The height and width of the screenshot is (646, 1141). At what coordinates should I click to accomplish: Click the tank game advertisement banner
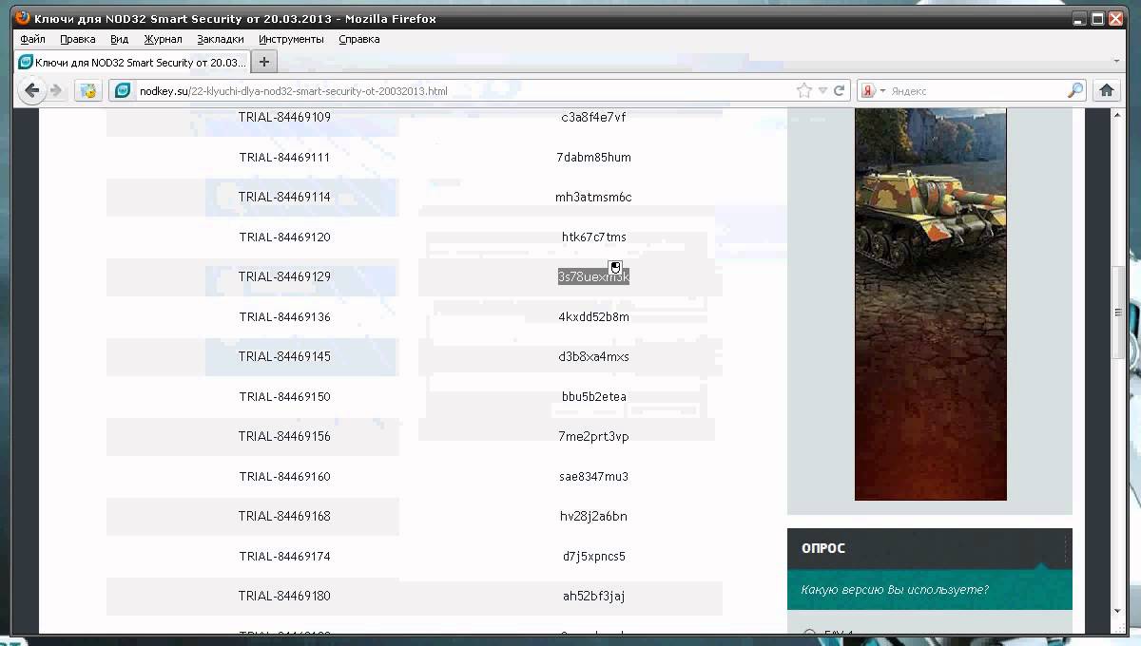click(x=931, y=304)
